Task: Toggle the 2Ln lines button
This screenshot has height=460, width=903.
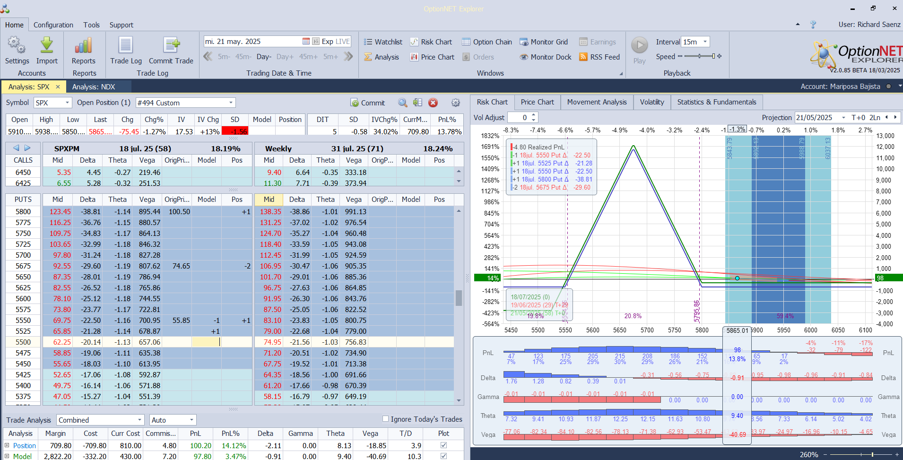Action: (x=875, y=118)
